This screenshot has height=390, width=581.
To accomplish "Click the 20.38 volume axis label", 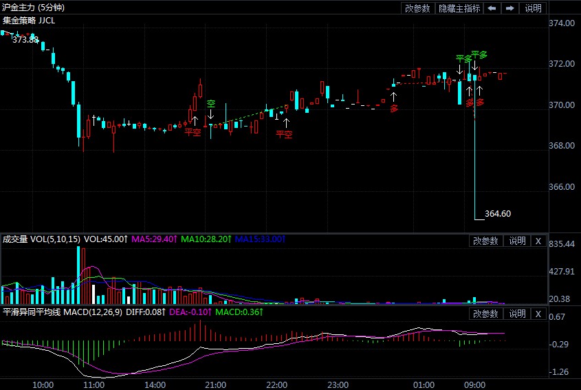I will click(560, 299).
